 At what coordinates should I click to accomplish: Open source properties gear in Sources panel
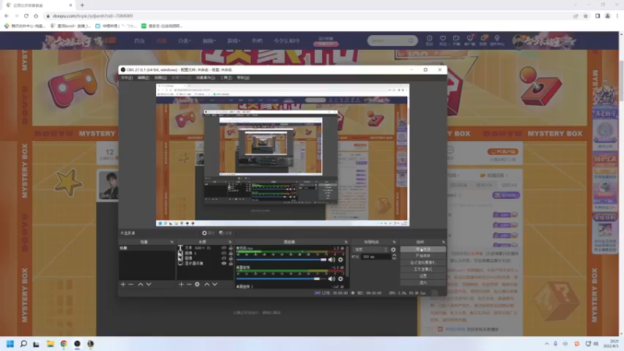(x=197, y=284)
